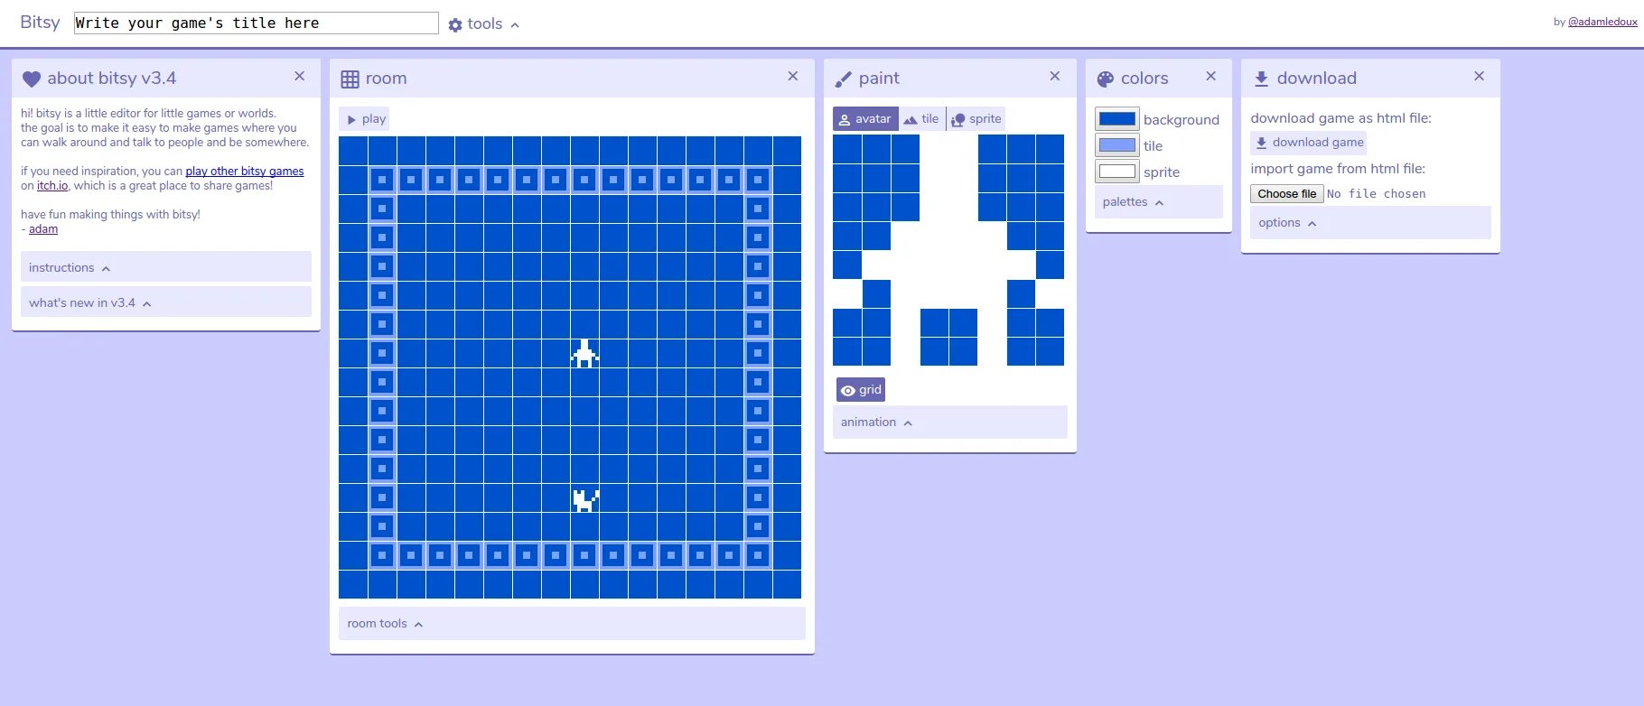
Task: Click the 'No file chosen' text
Action: 1377,194
